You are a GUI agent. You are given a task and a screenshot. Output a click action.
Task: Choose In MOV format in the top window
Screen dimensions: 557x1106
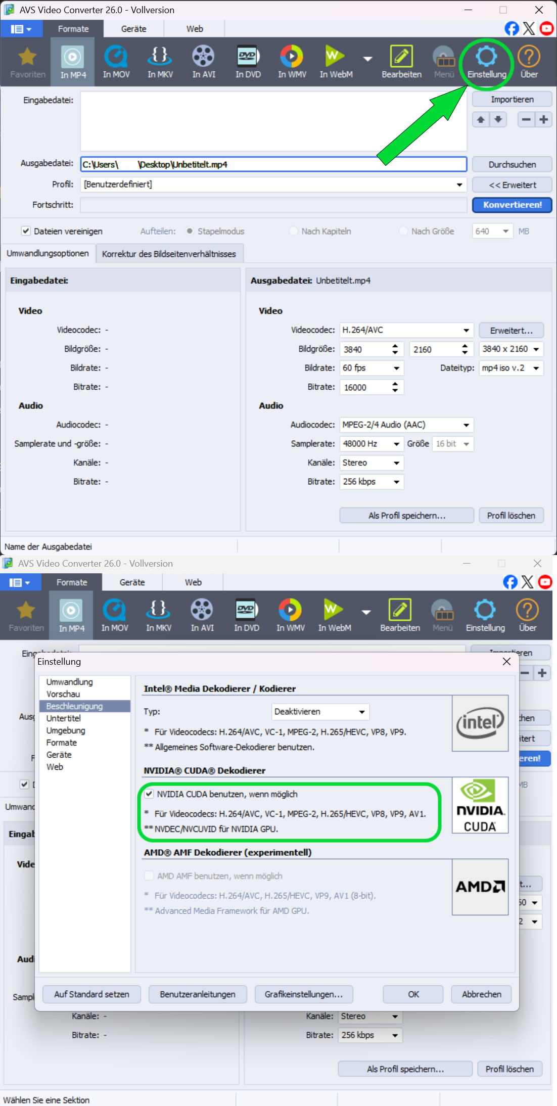(x=116, y=62)
